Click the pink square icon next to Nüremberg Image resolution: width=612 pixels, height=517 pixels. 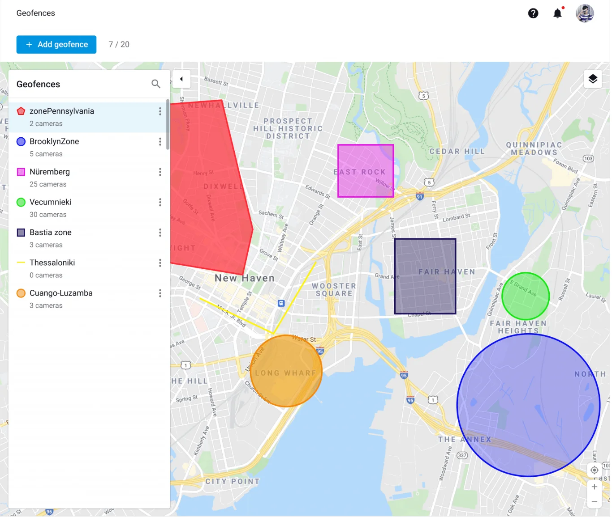[x=21, y=172]
